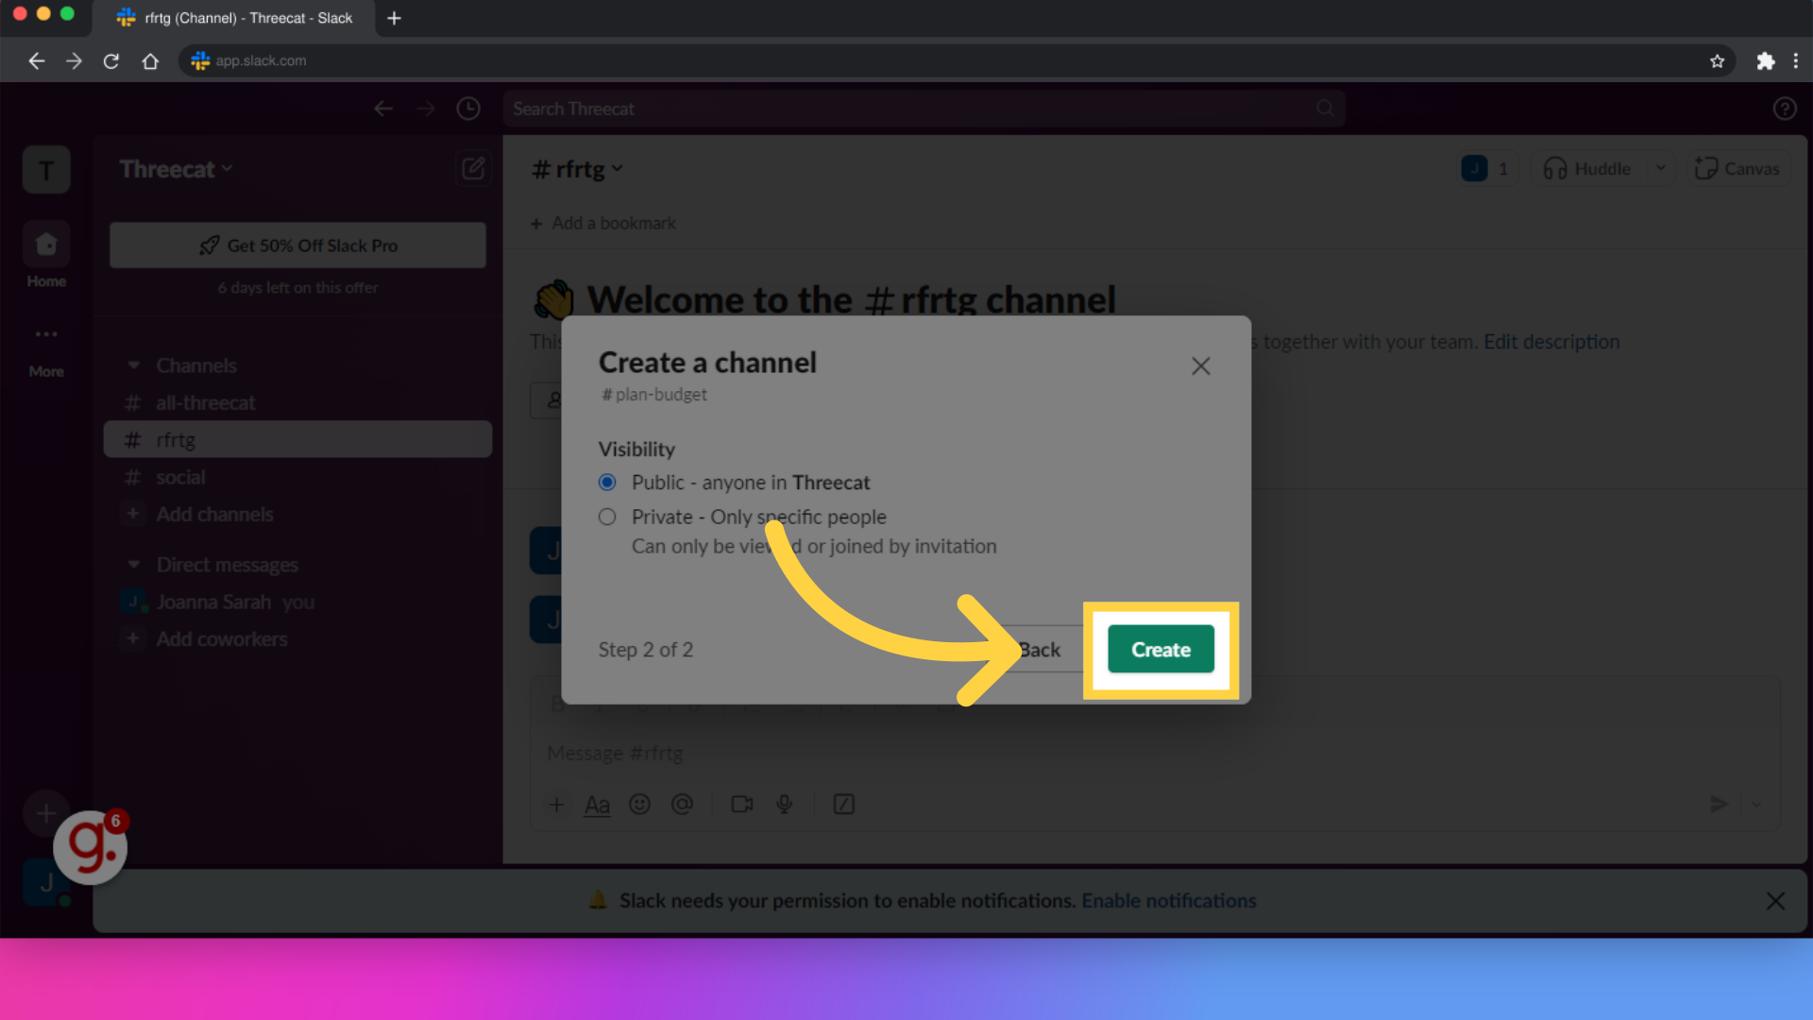Viewport: 1813px width, 1020px height.
Task: Click the user J avatar in sidebar
Action: pyautogui.click(x=46, y=882)
